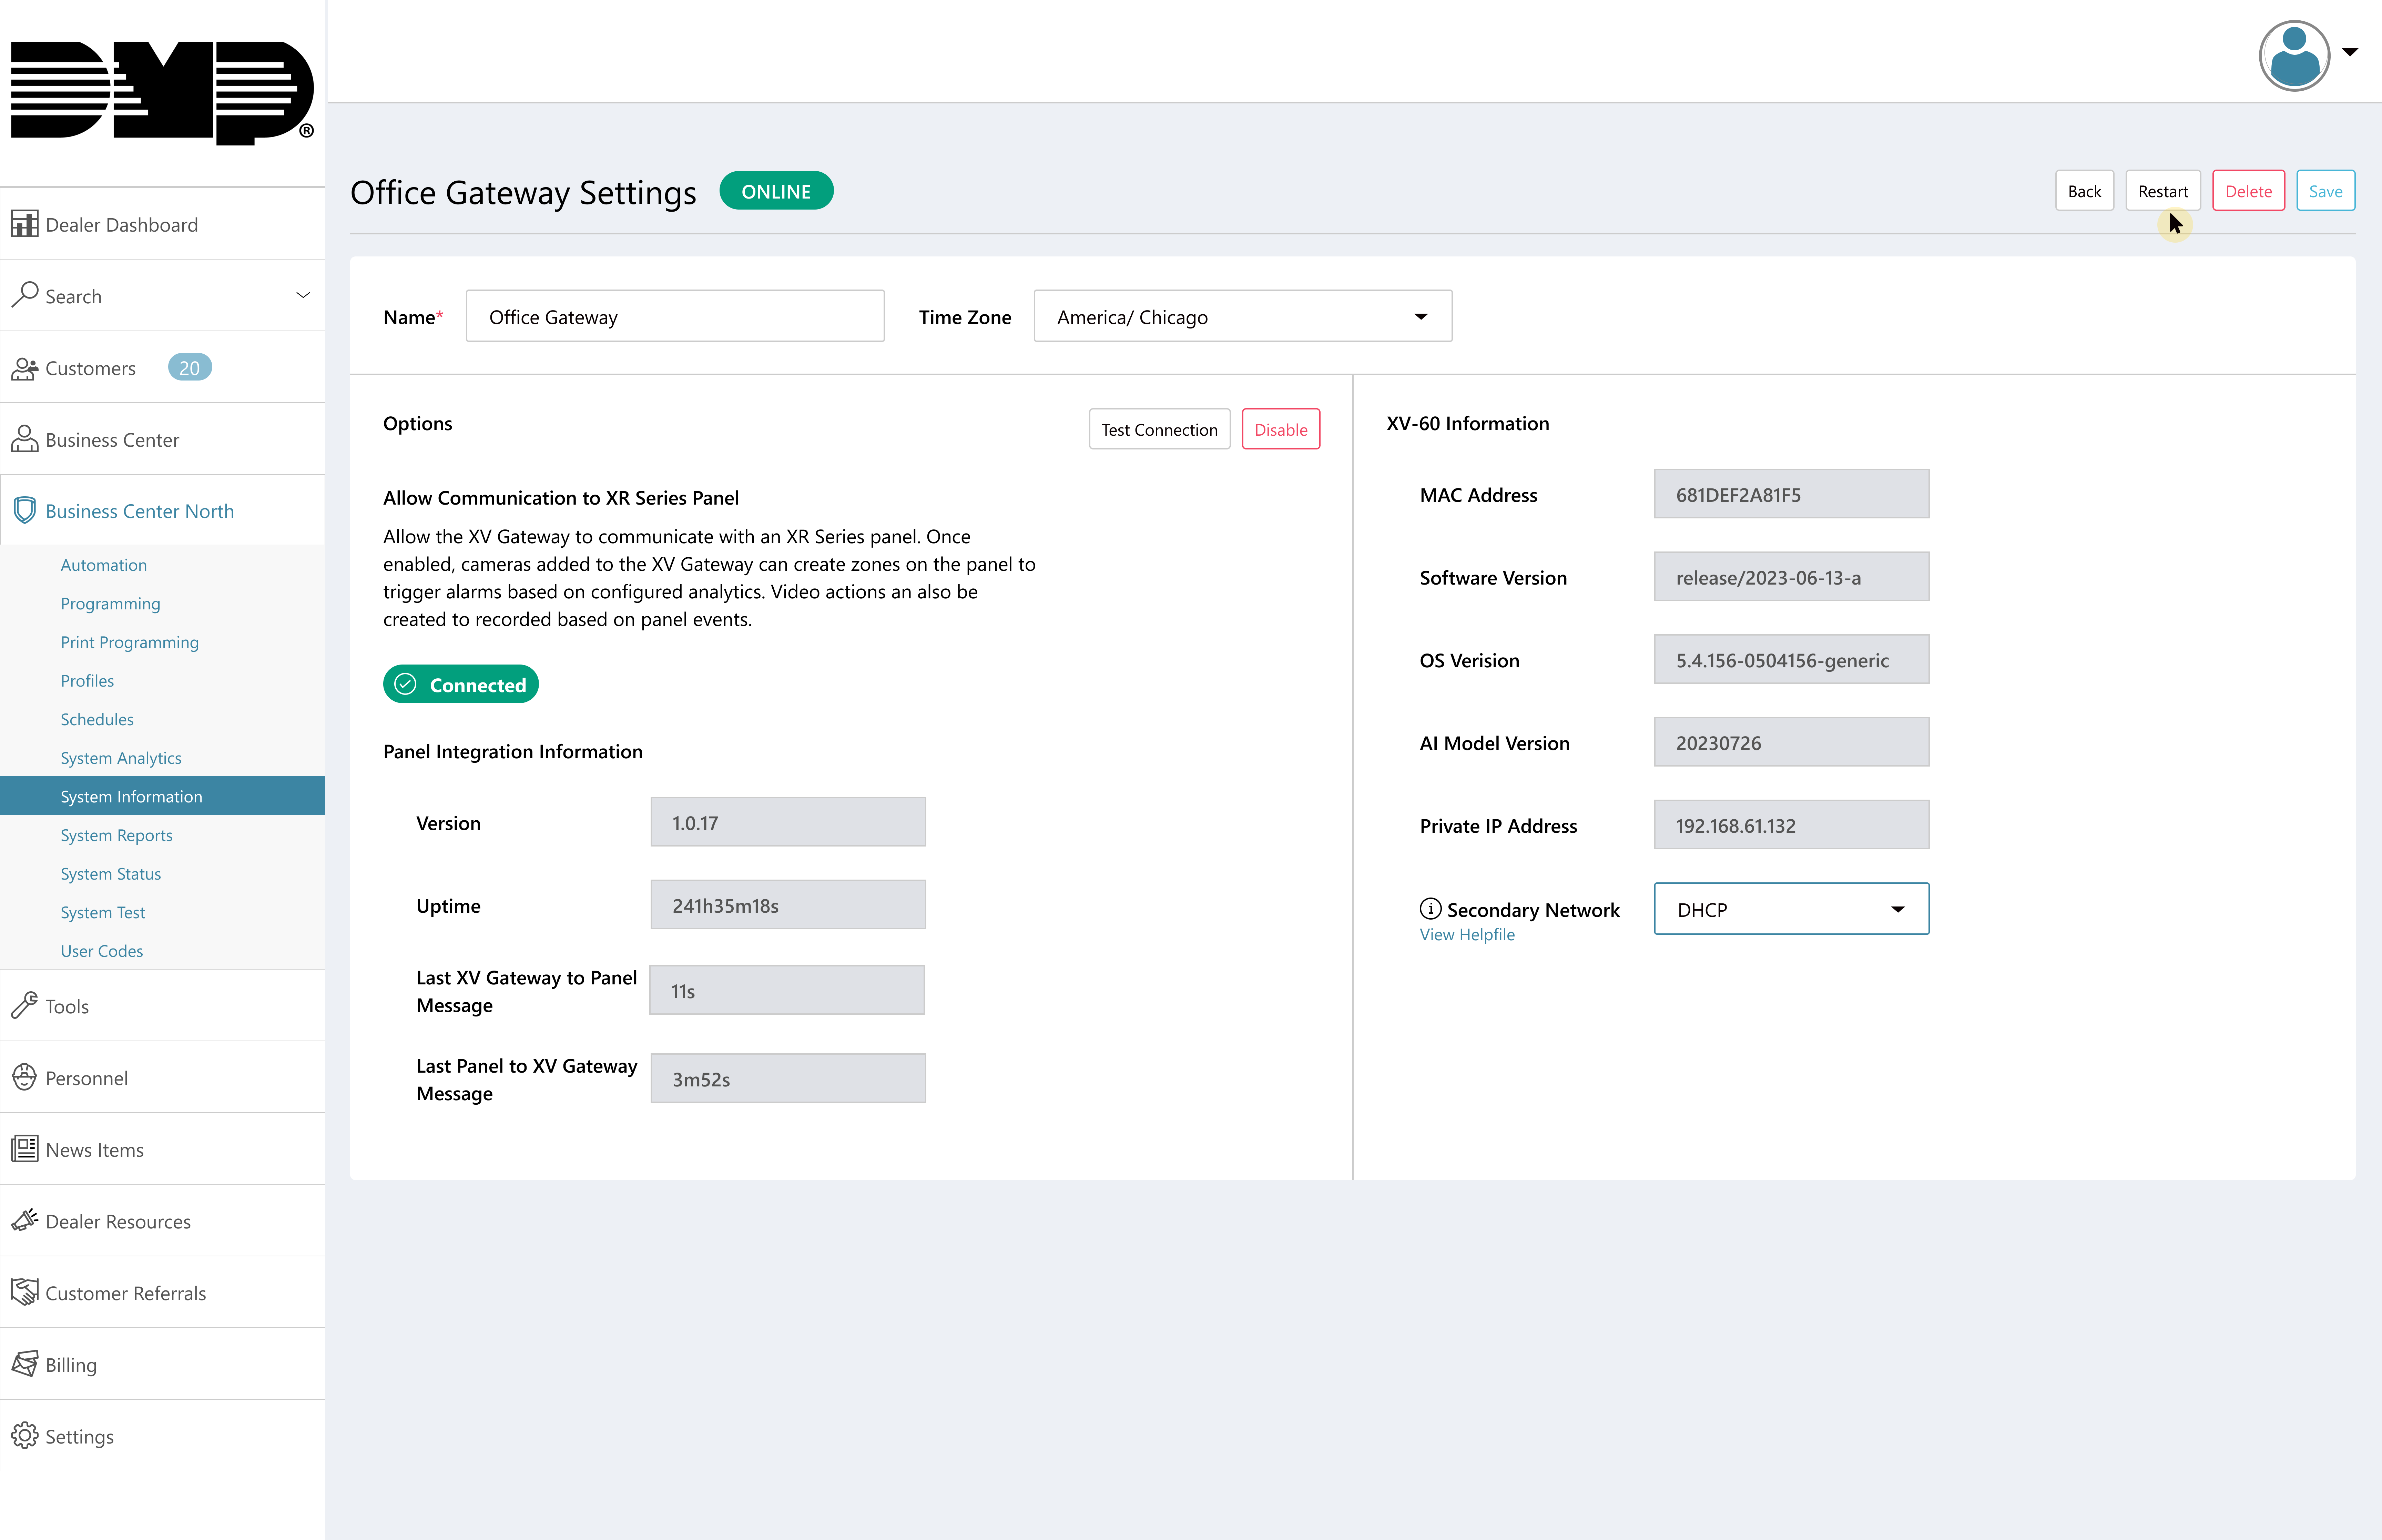The width and height of the screenshot is (2382, 1540).
Task: Click the Test Connection button
Action: coord(1158,429)
